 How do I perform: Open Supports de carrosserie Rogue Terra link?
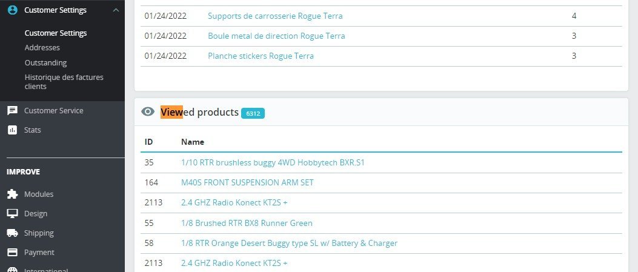275,16
